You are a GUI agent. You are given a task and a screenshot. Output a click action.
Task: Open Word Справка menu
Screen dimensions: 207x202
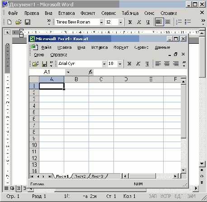pos(169,13)
